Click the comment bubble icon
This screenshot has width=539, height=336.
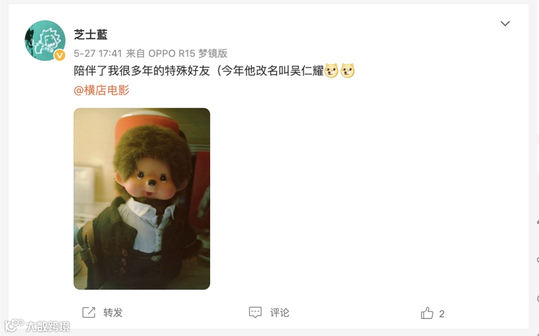click(255, 312)
